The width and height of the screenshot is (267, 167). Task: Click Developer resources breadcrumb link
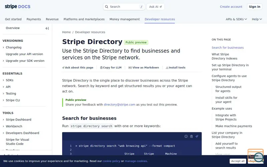[x=90, y=32]
